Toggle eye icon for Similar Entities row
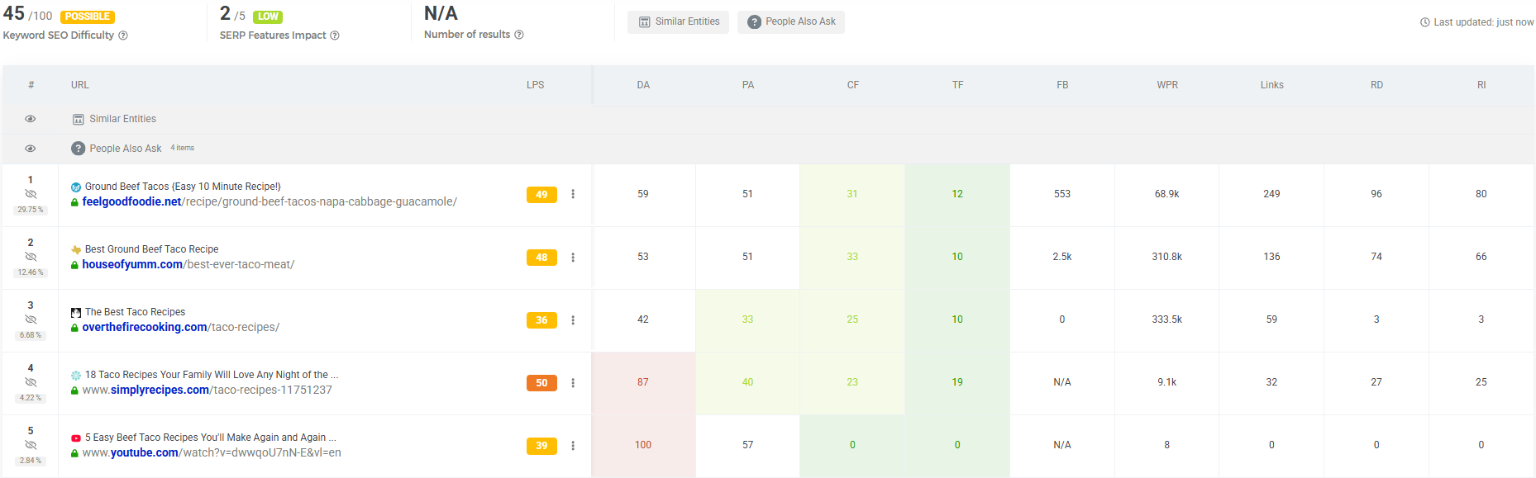Screen dimensions: 1536x478 pyautogui.click(x=31, y=119)
